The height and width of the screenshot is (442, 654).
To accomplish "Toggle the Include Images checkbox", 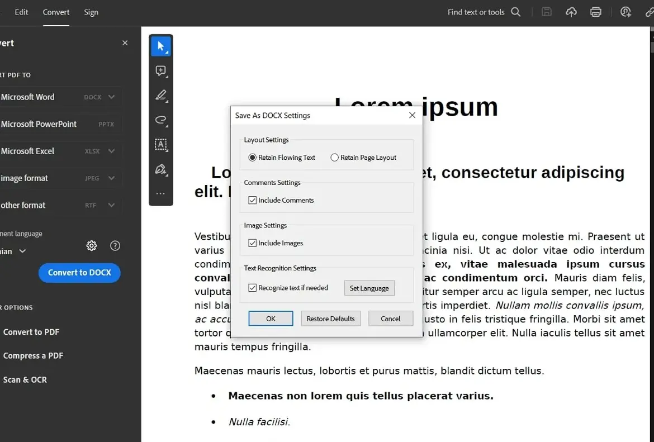I will tap(253, 243).
